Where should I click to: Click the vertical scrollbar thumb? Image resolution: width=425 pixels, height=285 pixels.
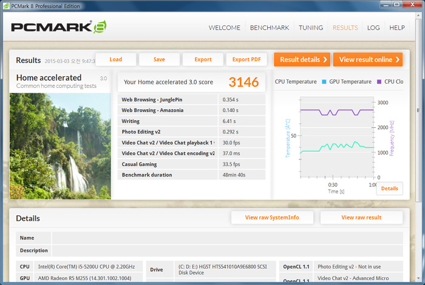(x=418, y=110)
